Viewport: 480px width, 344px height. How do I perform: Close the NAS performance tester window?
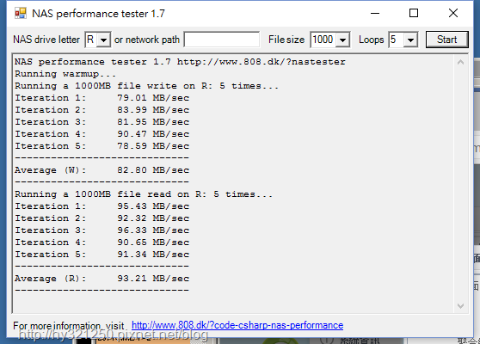453,13
